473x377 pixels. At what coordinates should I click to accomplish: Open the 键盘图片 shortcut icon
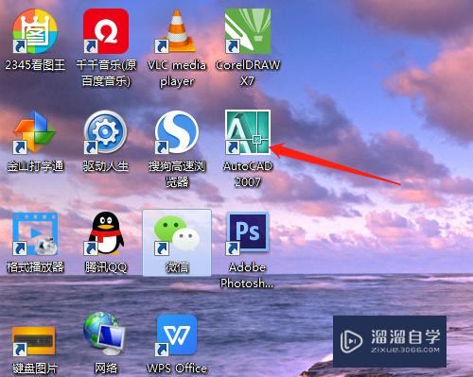[x=34, y=341]
